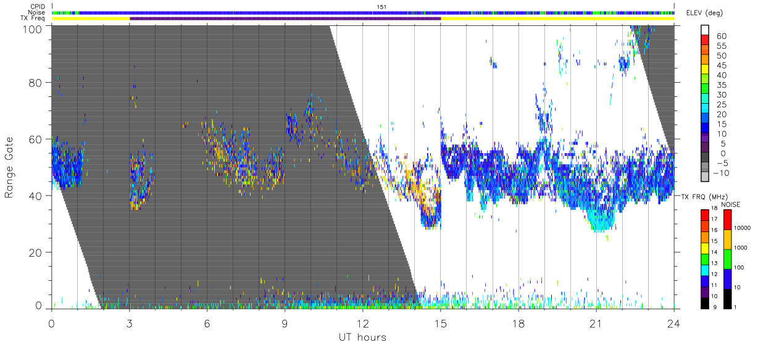This screenshot has width=758, height=350.
Task: Click the 'CPID' row label
Action: click(x=38, y=6)
